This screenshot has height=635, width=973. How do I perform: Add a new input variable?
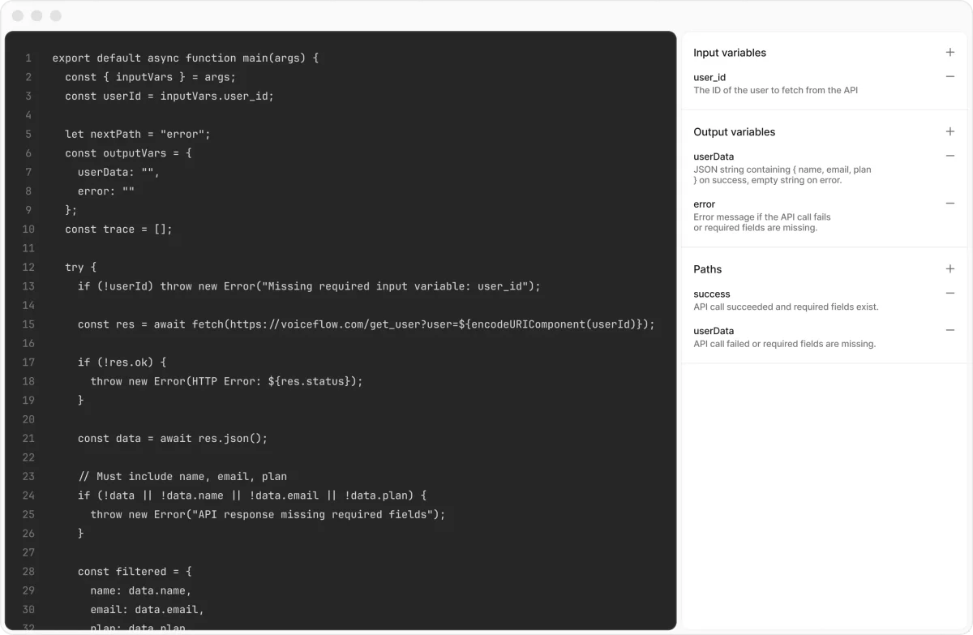click(x=949, y=52)
